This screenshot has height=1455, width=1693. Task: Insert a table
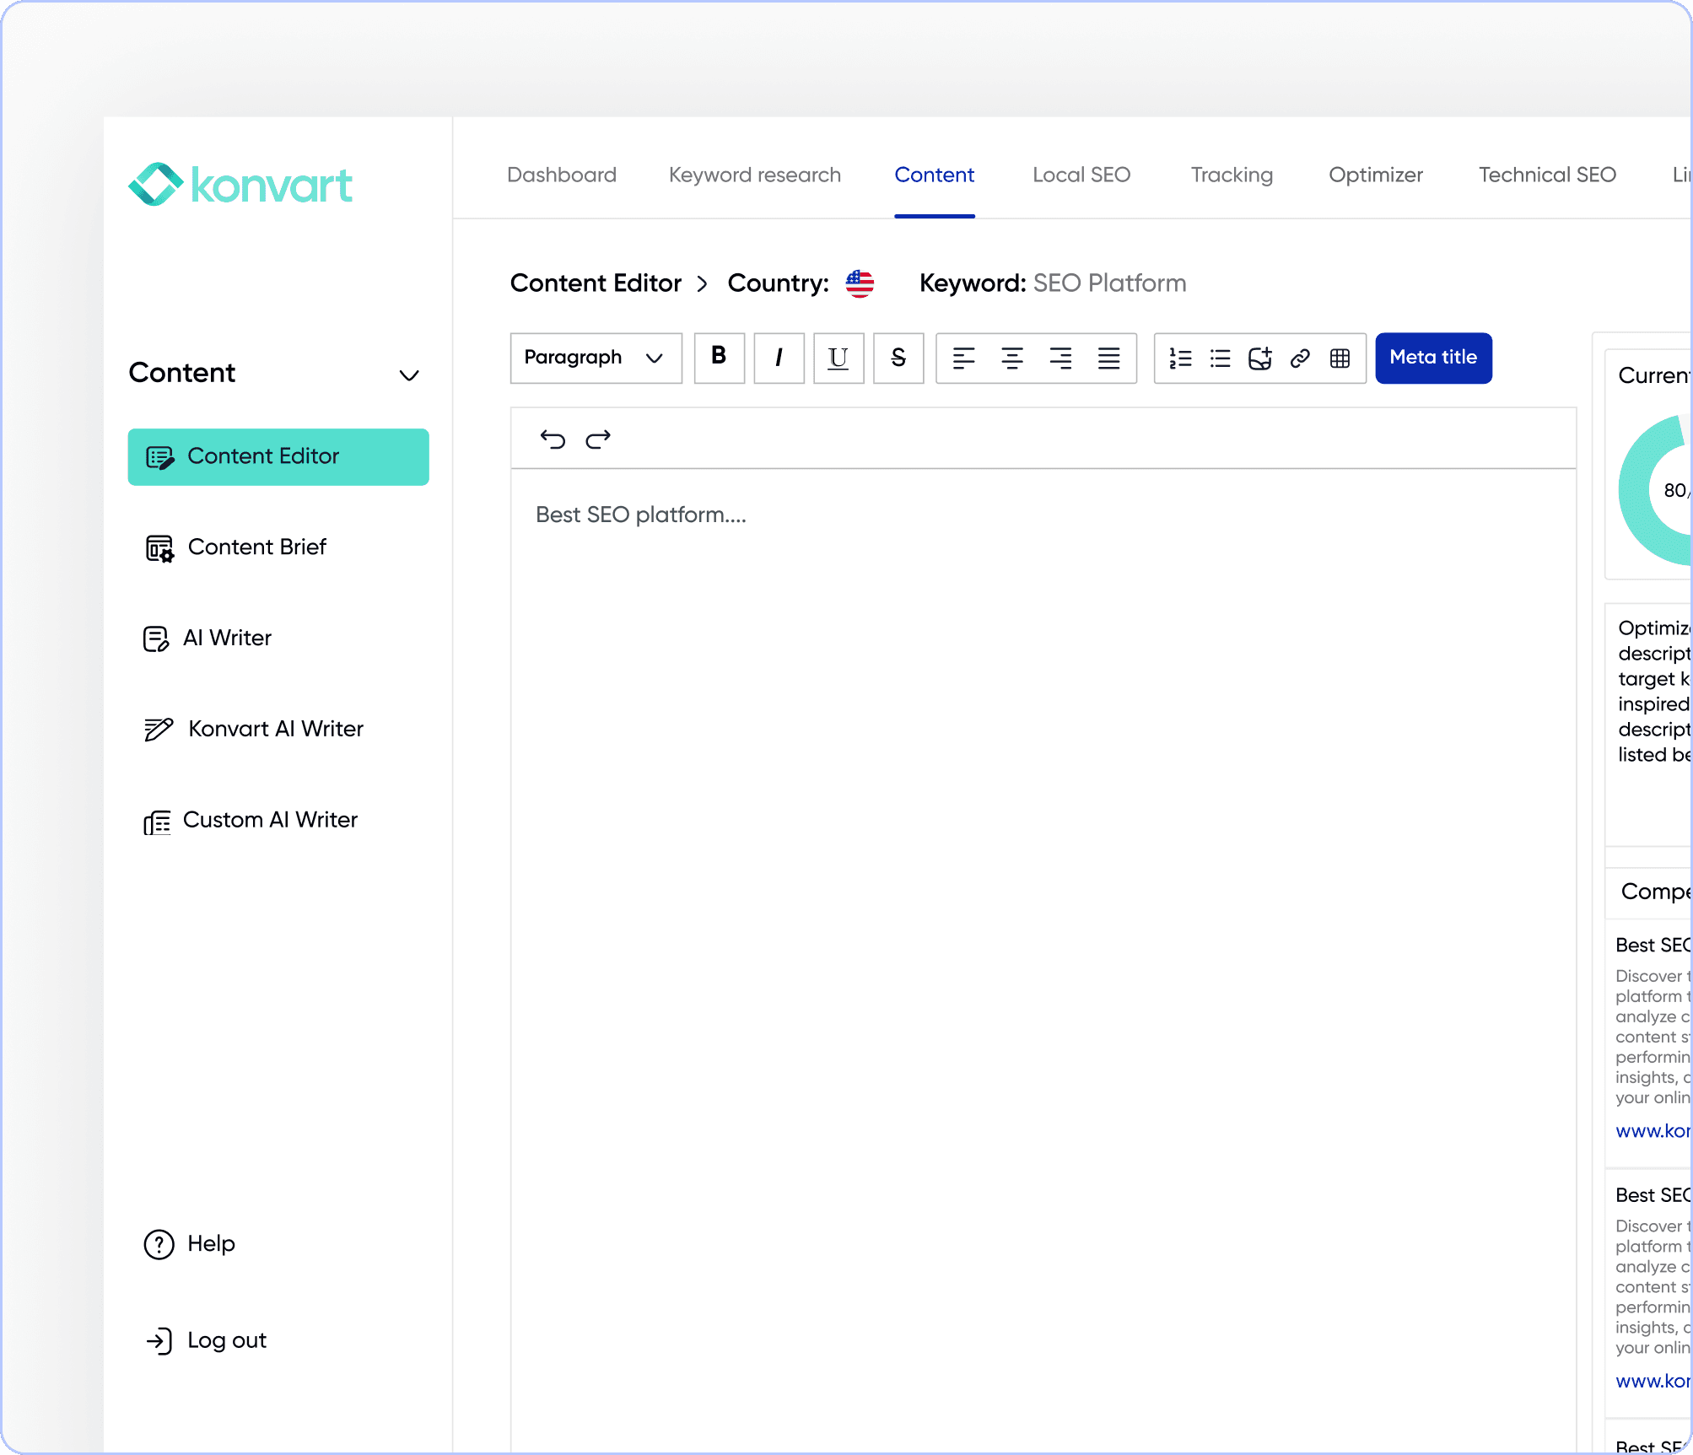(1339, 358)
